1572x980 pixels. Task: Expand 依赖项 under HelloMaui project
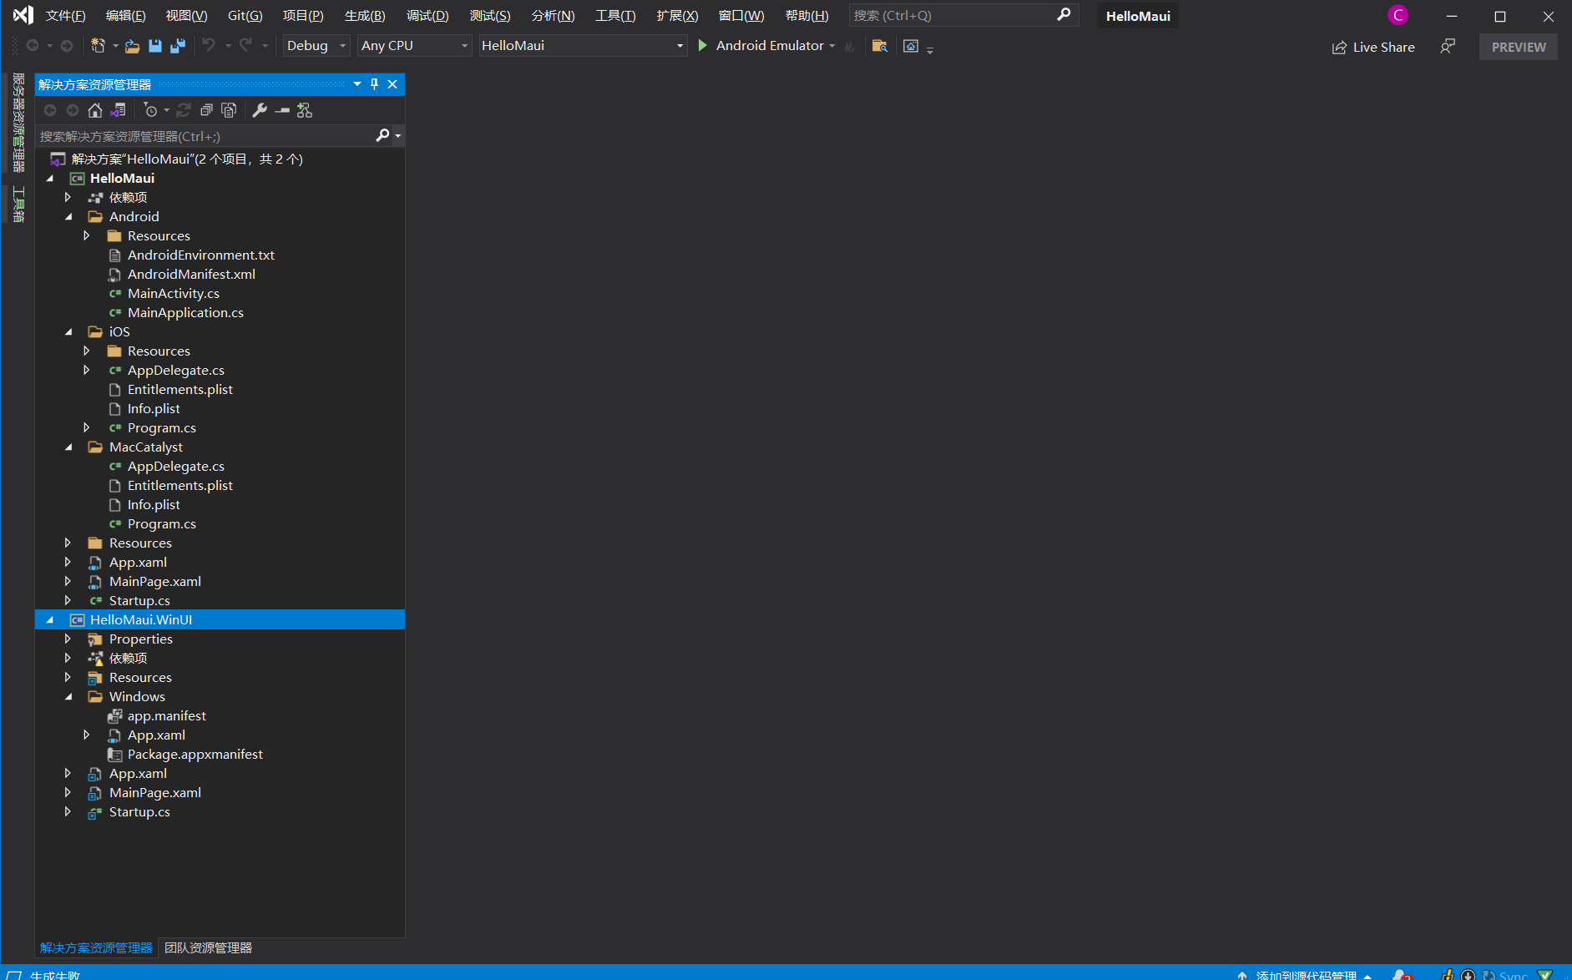coord(68,198)
